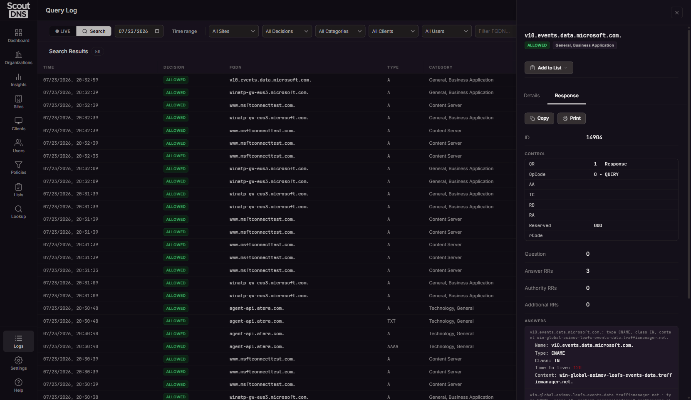Open the Logs sidebar icon
This screenshot has height=400, width=691.
tap(18, 341)
